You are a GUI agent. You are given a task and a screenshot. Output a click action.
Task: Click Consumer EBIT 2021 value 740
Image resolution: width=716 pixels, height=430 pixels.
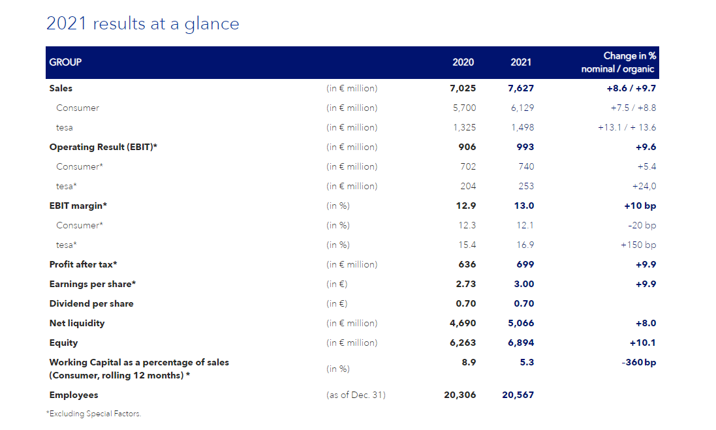coord(526,166)
